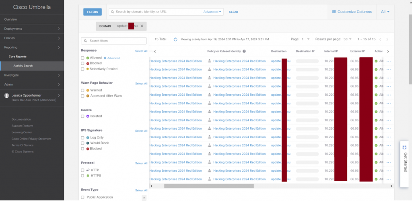Click the Customize Columns grid icon
The width and height of the screenshot is (412, 201).
pos(334,12)
